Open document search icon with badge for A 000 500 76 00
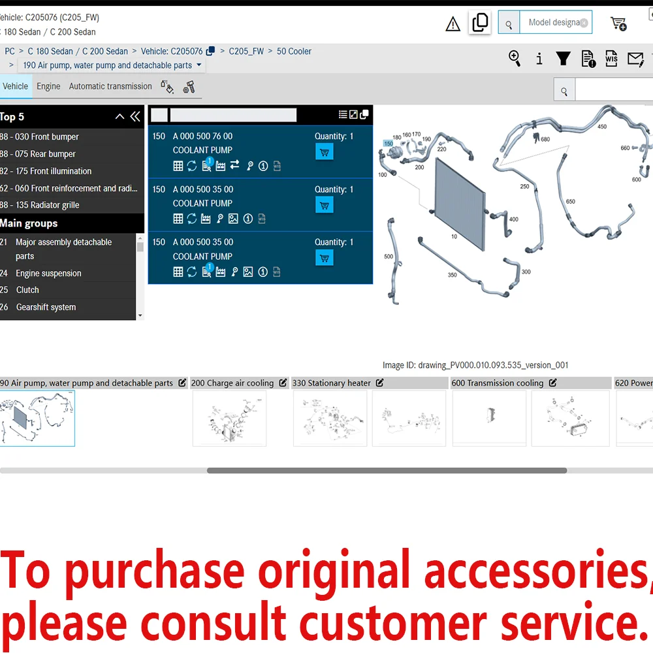 (x=207, y=165)
